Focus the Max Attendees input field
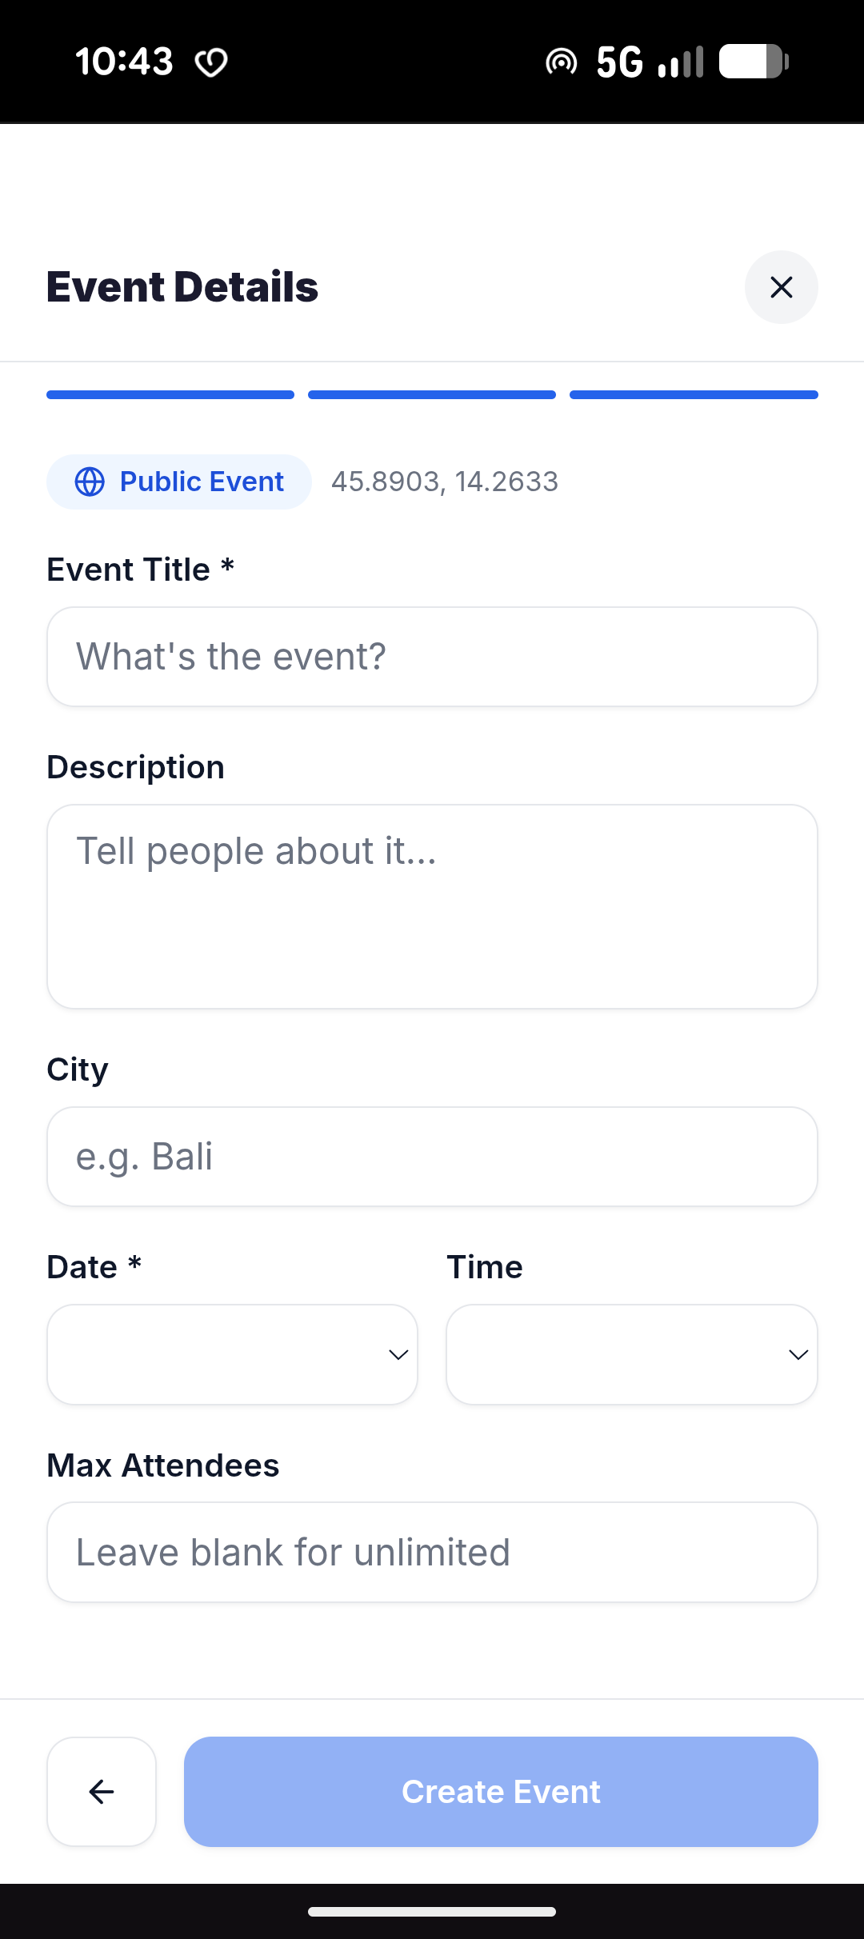The image size is (864, 1939). (x=432, y=1552)
